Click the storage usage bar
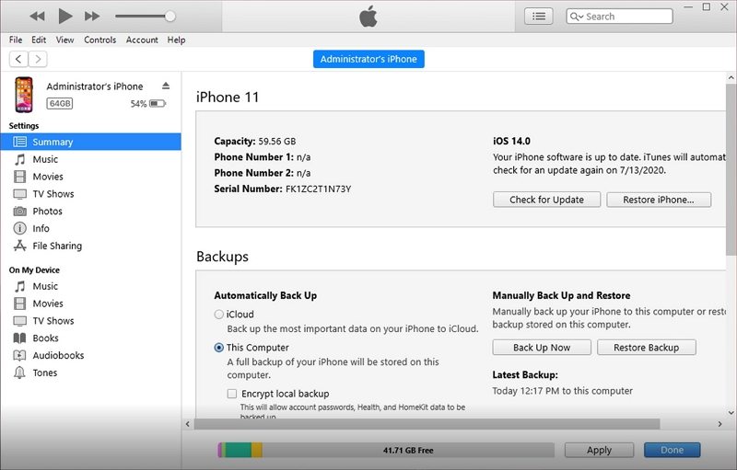Image resolution: width=737 pixels, height=470 pixels. tap(386, 451)
